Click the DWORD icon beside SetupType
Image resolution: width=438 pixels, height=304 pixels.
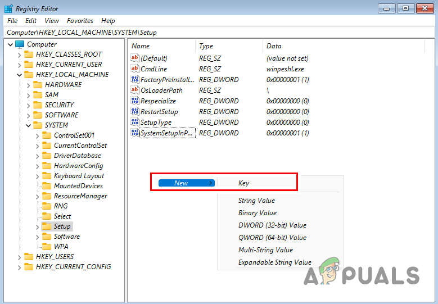(x=134, y=122)
